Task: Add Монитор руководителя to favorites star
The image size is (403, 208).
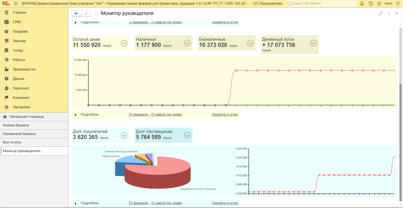Action: (96, 14)
